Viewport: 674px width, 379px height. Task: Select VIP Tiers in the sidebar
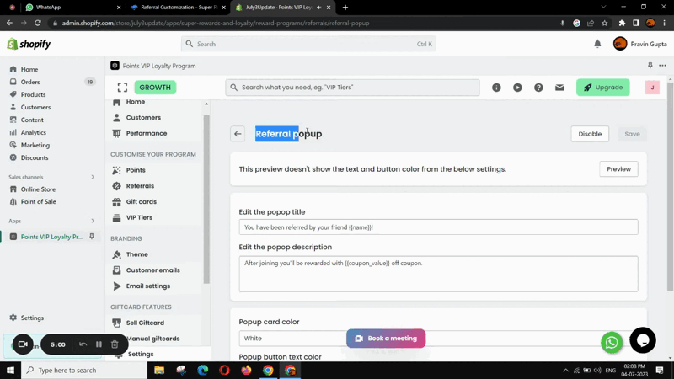[x=139, y=217]
